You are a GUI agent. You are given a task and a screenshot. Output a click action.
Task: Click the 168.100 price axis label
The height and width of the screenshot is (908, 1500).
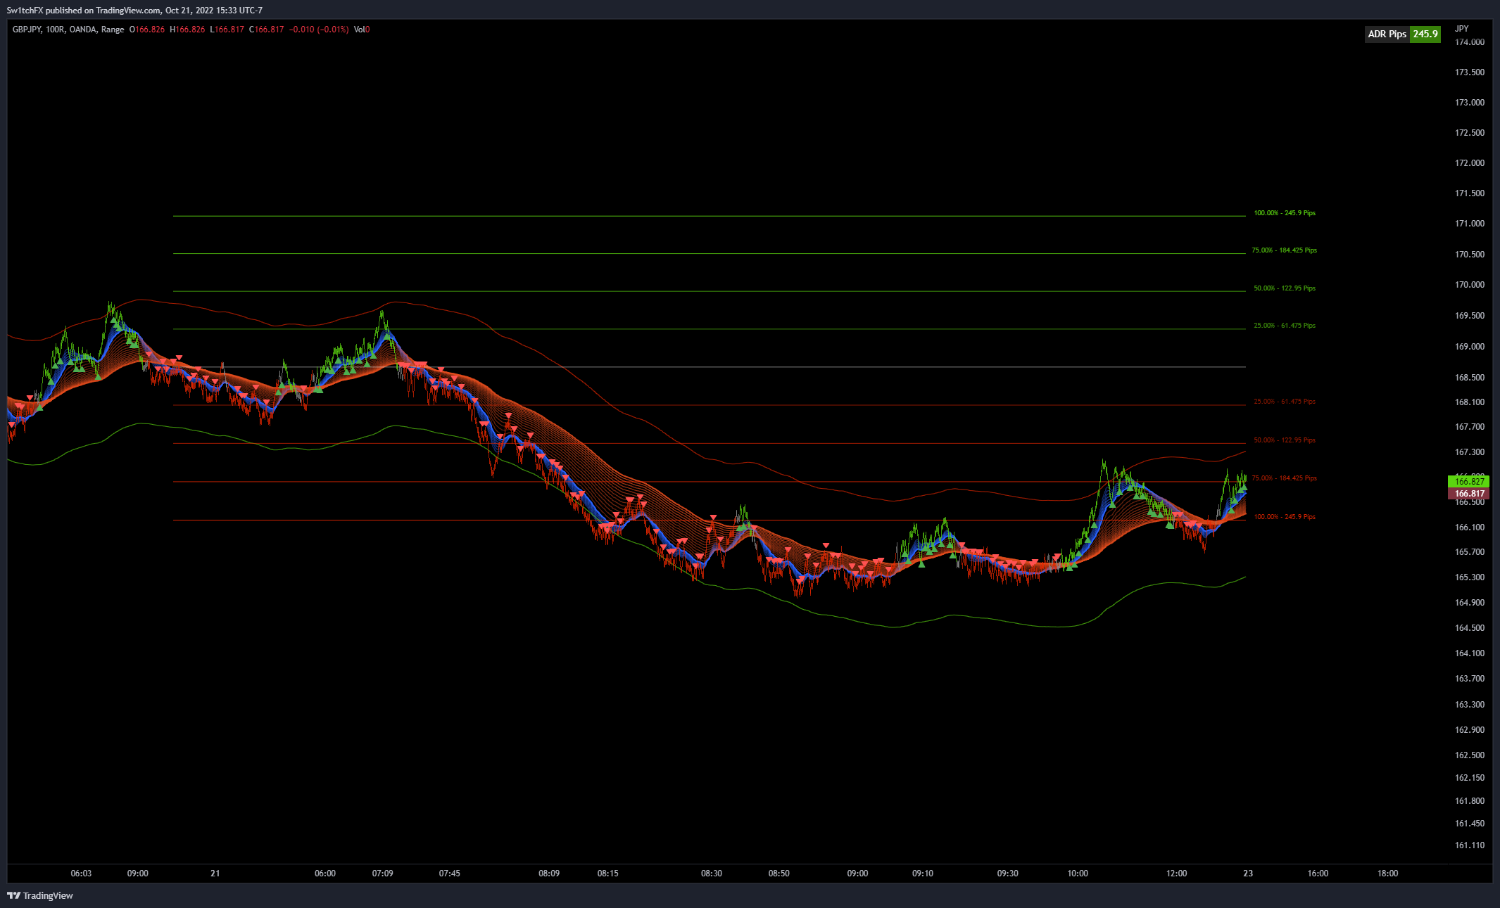coord(1470,402)
